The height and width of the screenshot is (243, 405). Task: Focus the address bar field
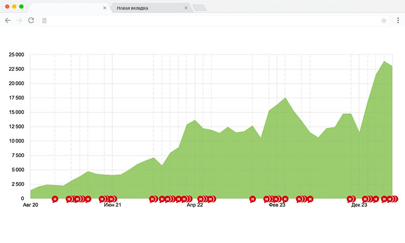(211, 21)
